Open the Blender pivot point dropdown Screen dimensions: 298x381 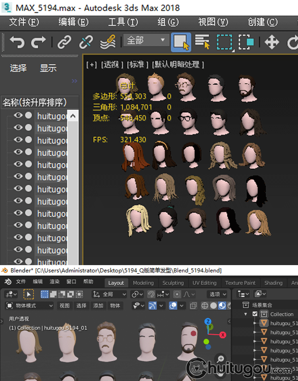coord(137,294)
